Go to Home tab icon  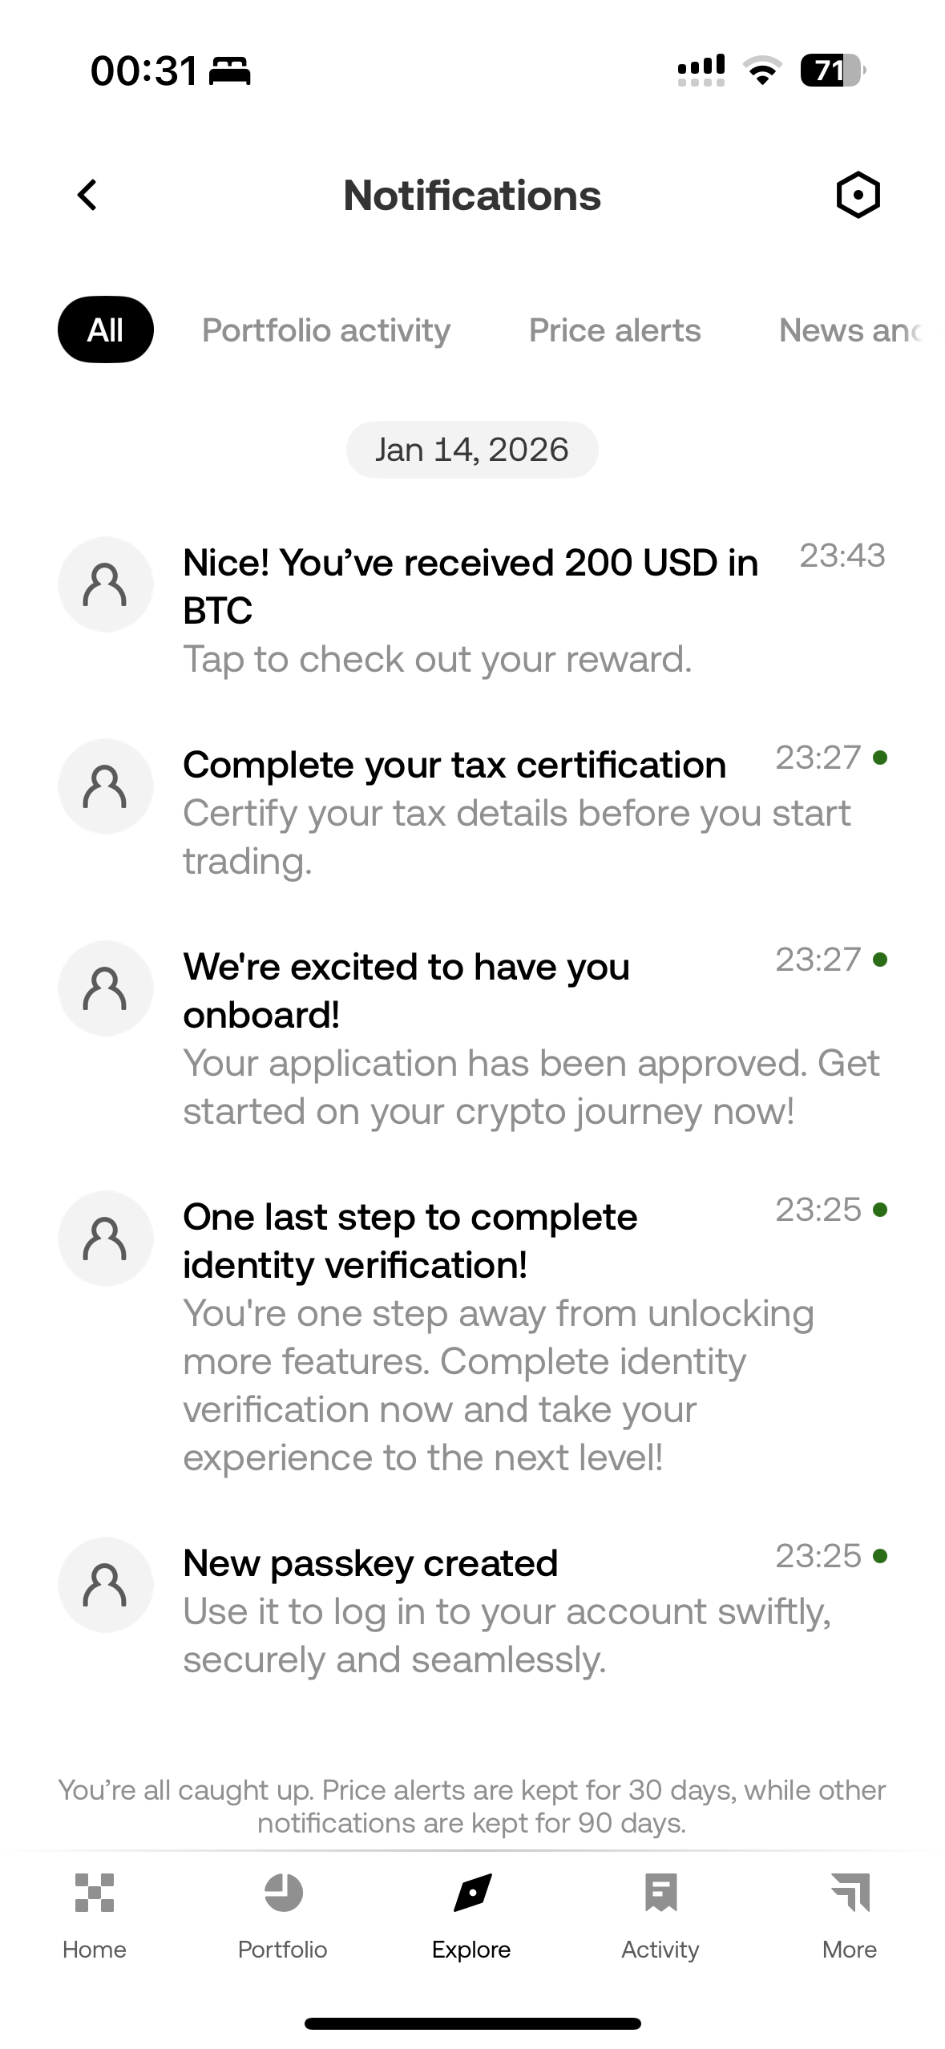click(x=95, y=1893)
